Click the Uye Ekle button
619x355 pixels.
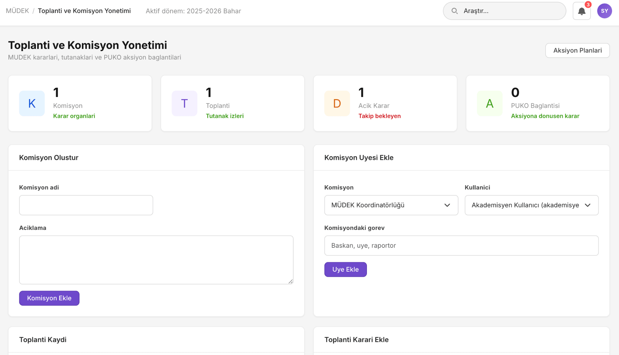point(345,269)
